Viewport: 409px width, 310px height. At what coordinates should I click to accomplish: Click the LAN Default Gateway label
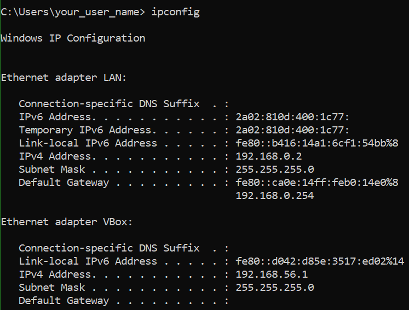pos(64,183)
